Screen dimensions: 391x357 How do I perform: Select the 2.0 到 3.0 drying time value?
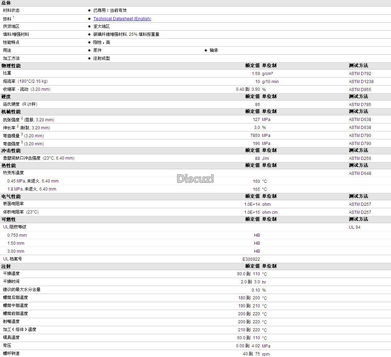point(250,282)
